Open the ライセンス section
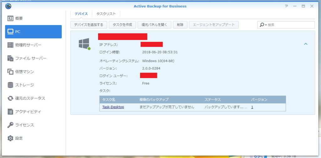This screenshot has width=321, height=158. click(x=33, y=125)
